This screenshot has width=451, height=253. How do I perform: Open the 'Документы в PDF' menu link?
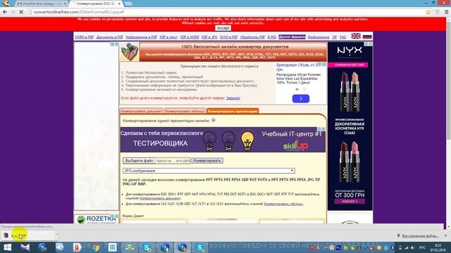pyautogui.click(x=110, y=37)
